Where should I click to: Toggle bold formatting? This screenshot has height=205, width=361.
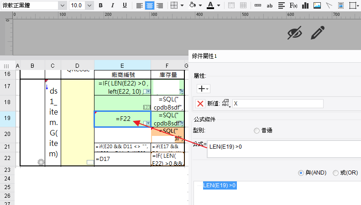[101, 5]
